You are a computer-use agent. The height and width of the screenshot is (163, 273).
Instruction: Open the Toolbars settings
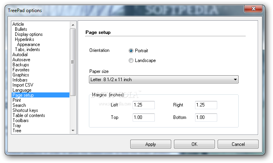(x=21, y=120)
